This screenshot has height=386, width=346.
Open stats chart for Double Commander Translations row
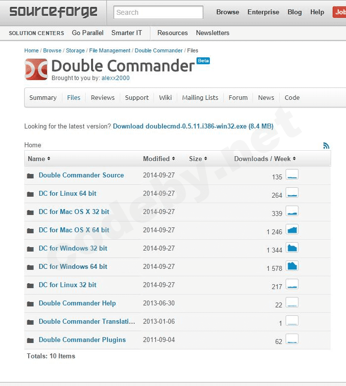pyautogui.click(x=292, y=321)
